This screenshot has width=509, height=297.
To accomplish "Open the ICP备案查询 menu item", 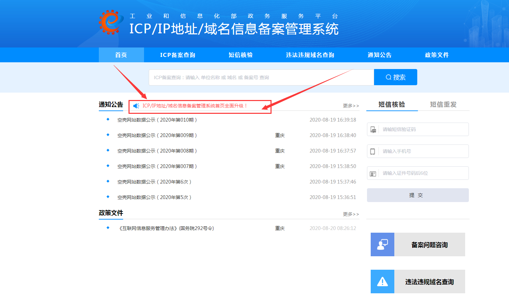I will [x=177, y=55].
